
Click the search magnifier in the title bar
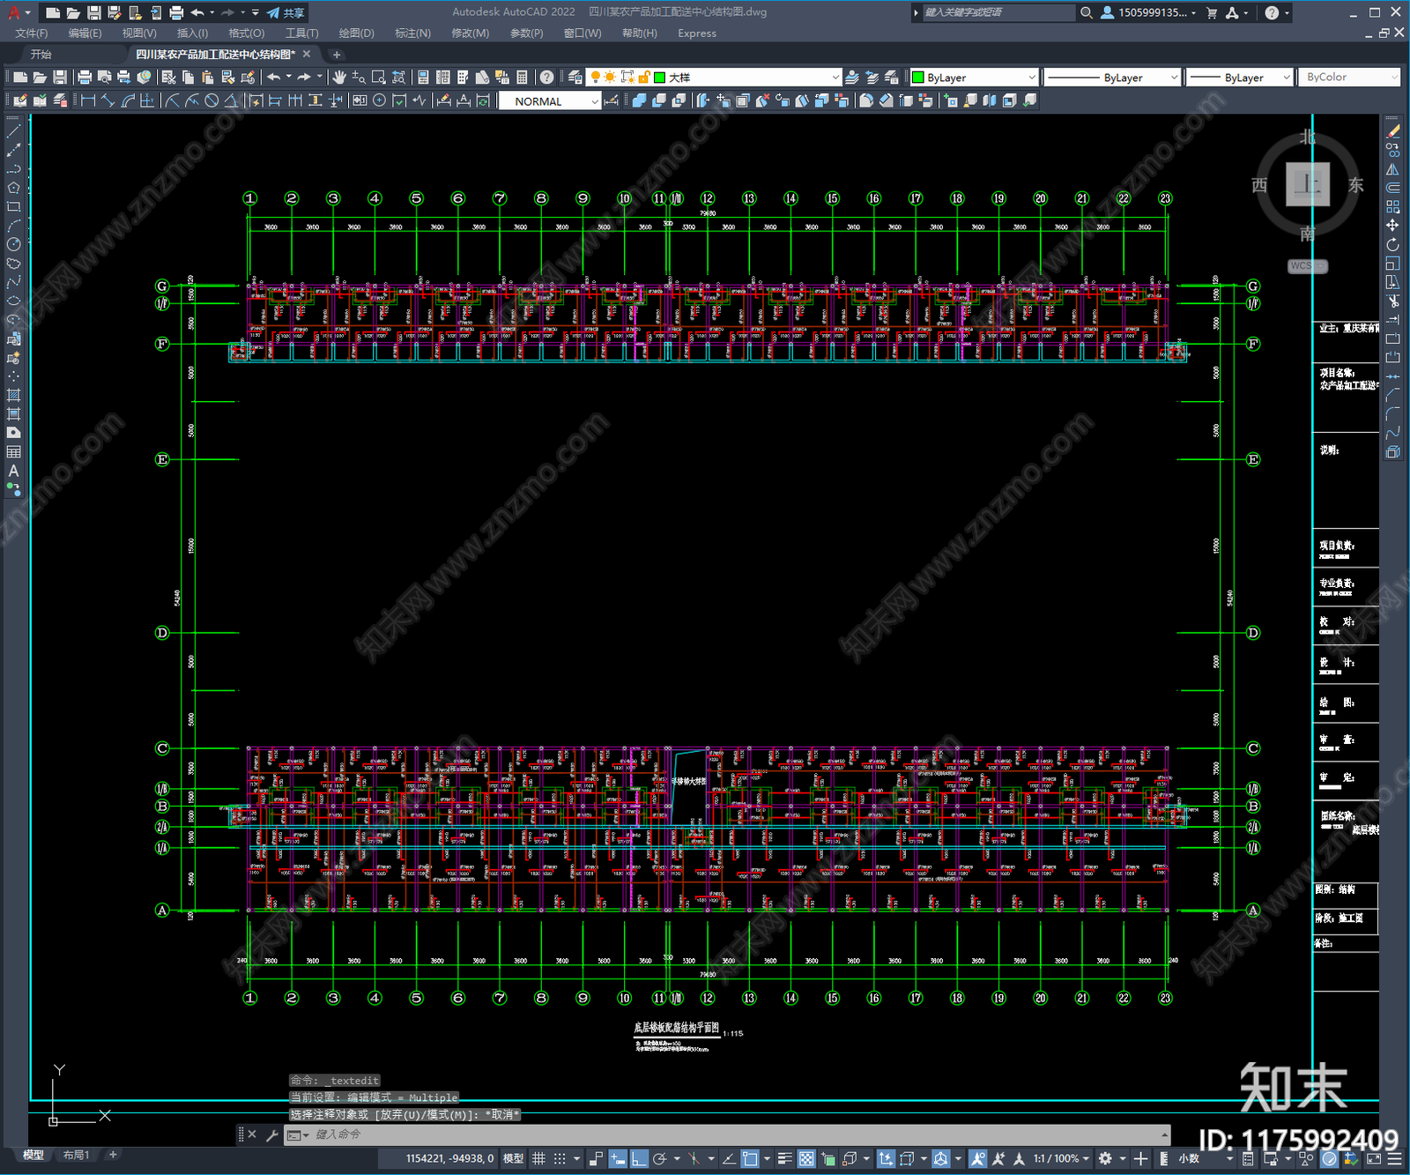tap(1087, 12)
